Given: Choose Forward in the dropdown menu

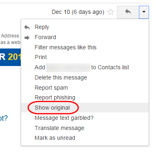Looking at the screenshot, I should click(85, 37).
